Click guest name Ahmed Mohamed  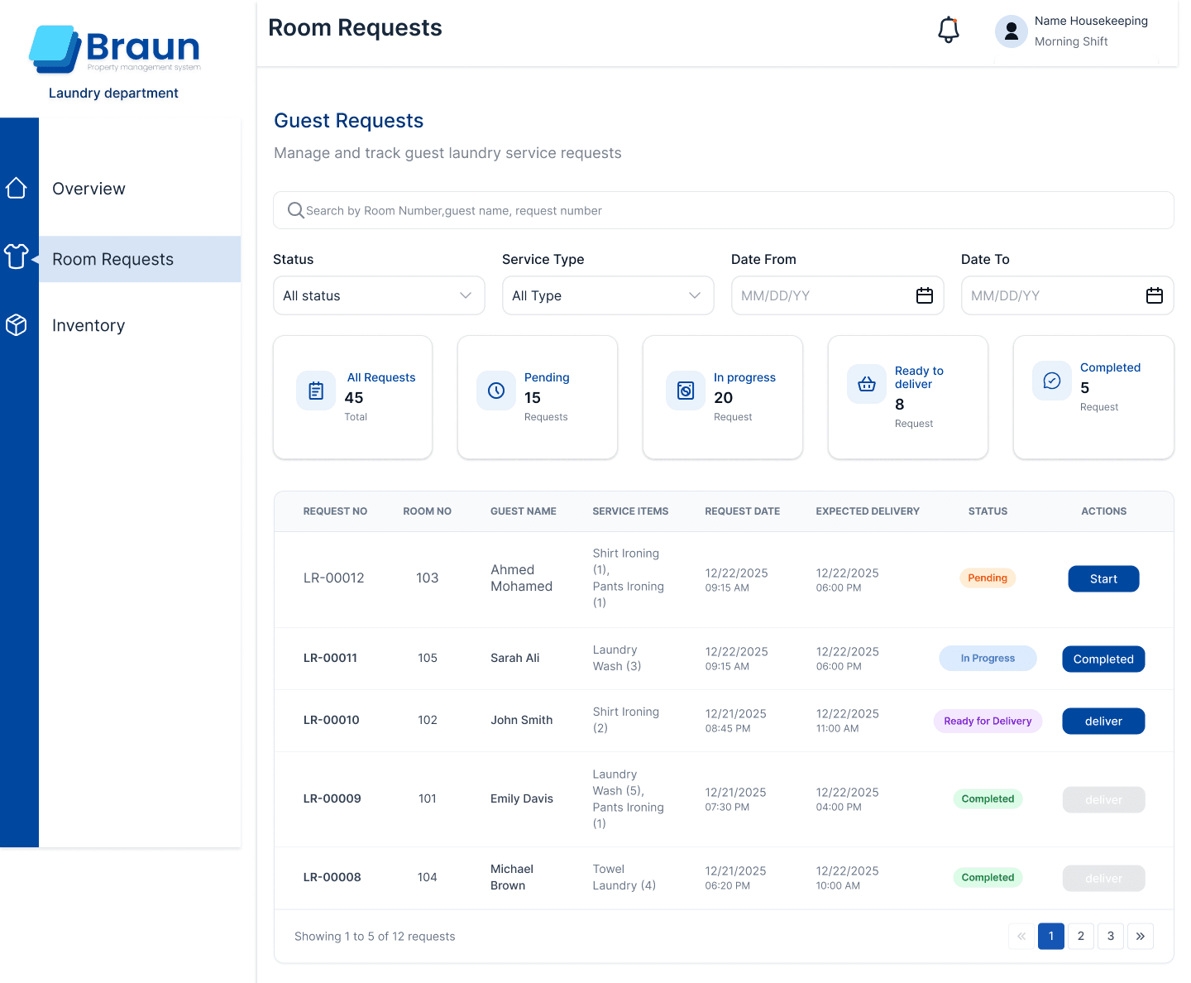coord(521,578)
